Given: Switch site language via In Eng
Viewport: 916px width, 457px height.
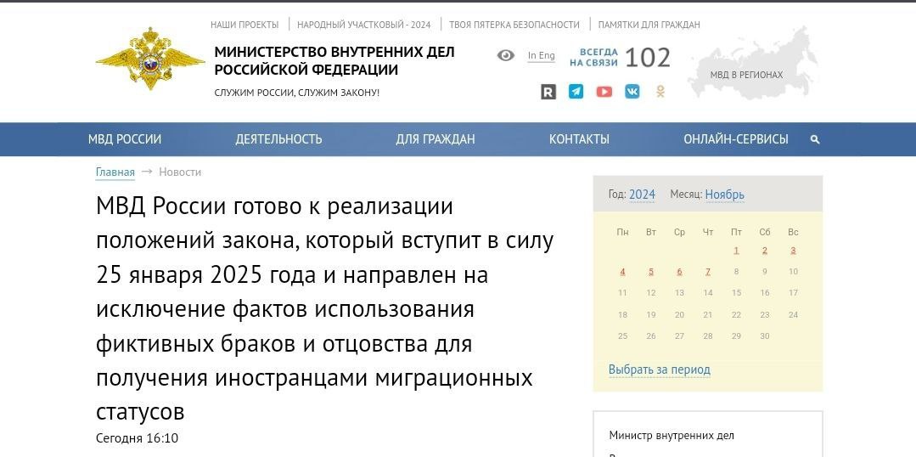Looking at the screenshot, I should pyautogui.click(x=541, y=56).
